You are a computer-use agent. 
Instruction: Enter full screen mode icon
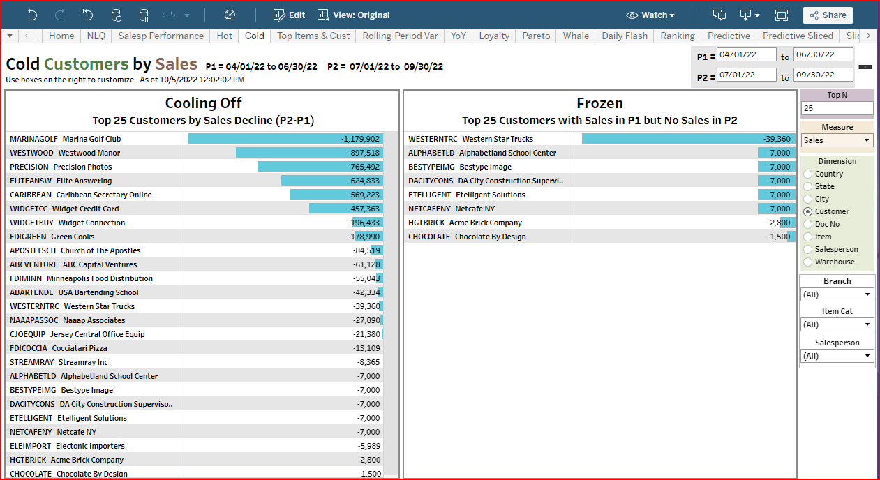(x=781, y=15)
